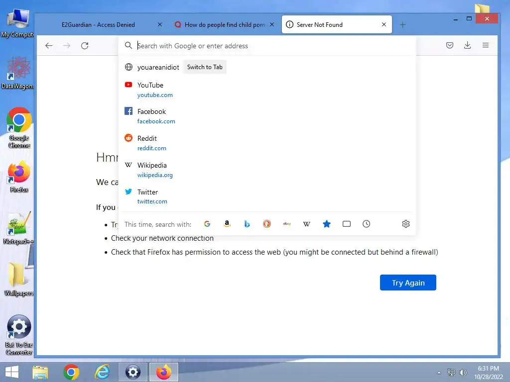Screen dimensions: 510x382
Task: Search this time with Amazon icon
Action: point(227,224)
